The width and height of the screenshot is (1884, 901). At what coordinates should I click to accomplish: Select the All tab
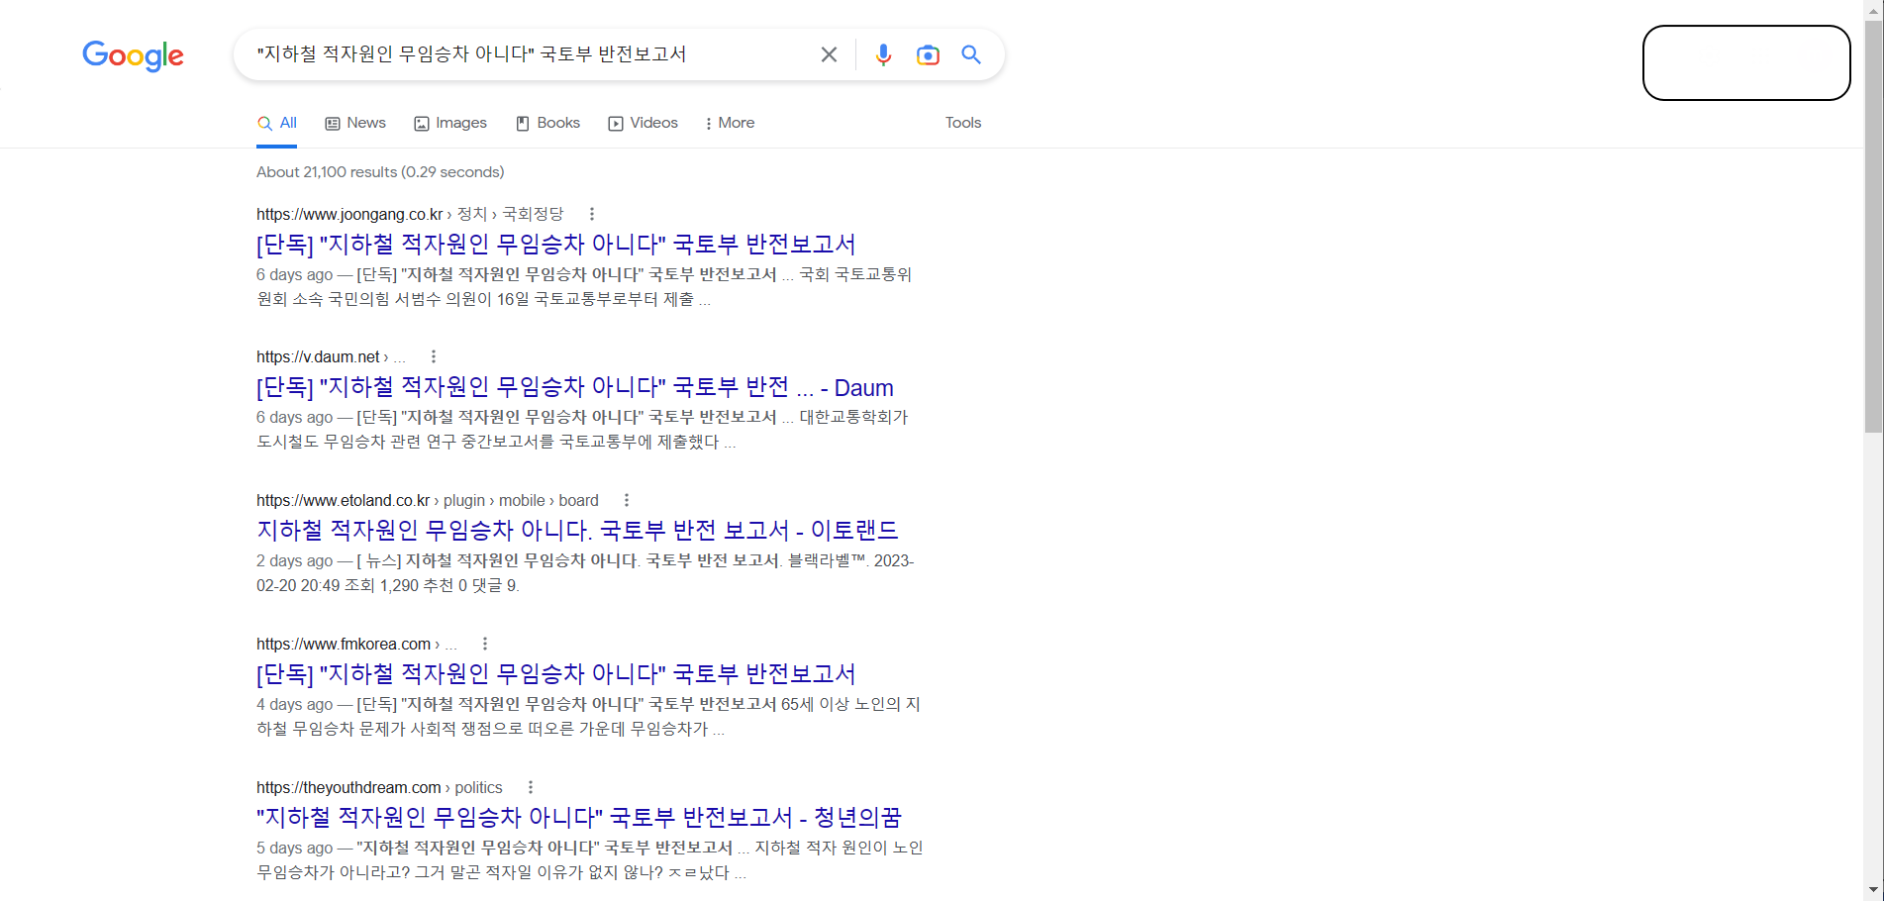click(277, 123)
